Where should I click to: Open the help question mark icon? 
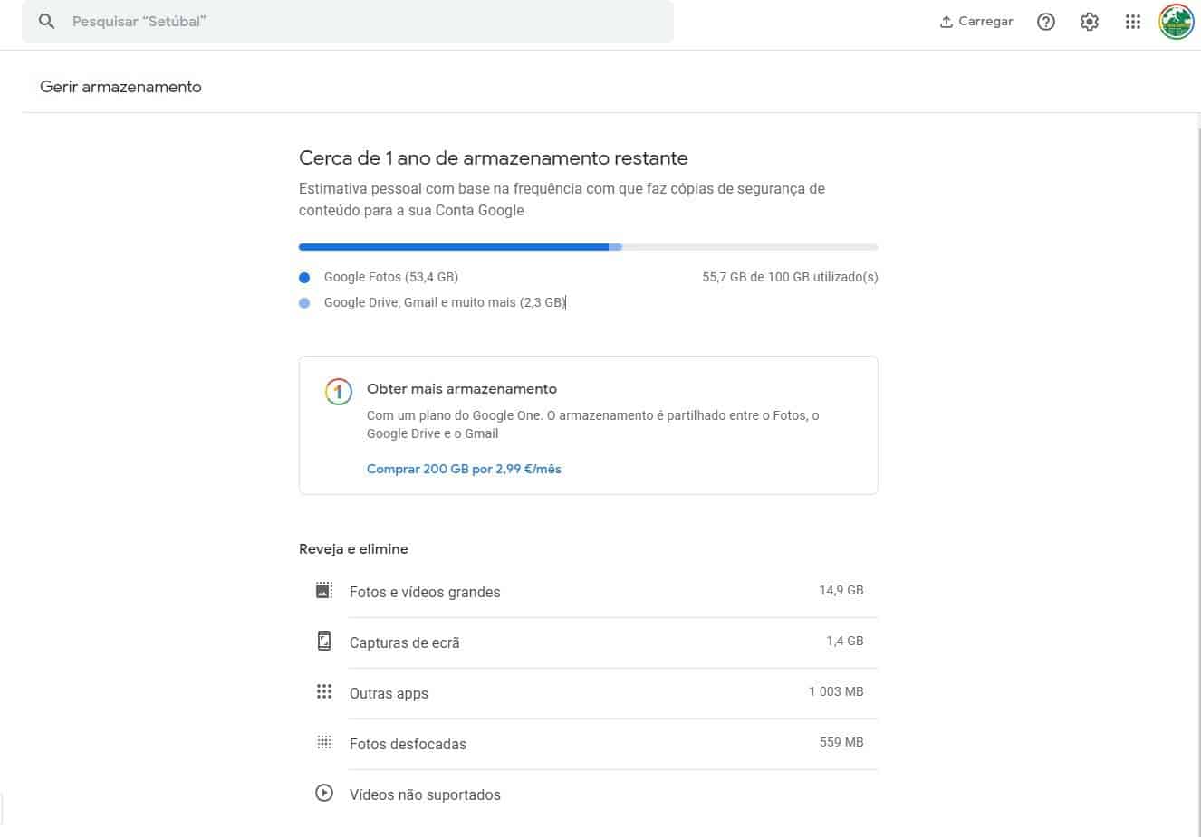(x=1046, y=22)
